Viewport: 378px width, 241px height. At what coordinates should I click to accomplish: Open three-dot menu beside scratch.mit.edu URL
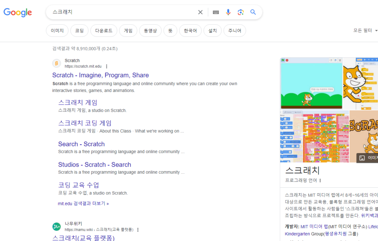coord(107,67)
